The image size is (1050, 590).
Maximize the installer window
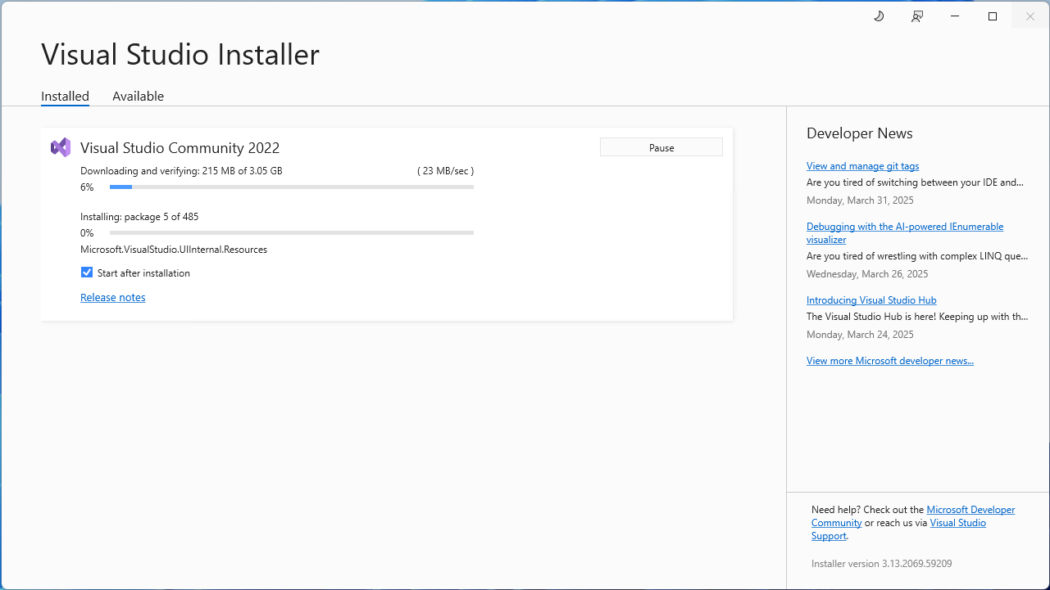pos(993,16)
